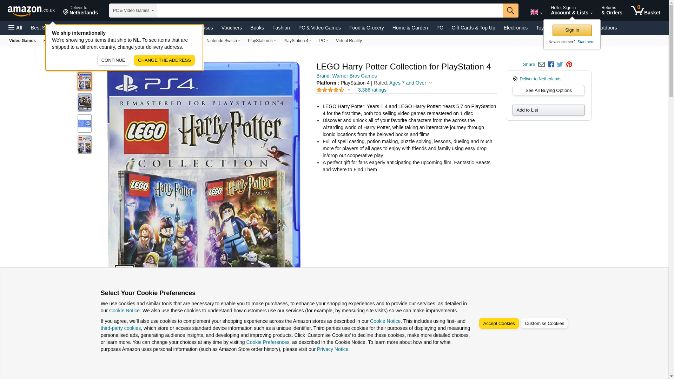Click CHANGE THE ADDRESS button

(164, 60)
